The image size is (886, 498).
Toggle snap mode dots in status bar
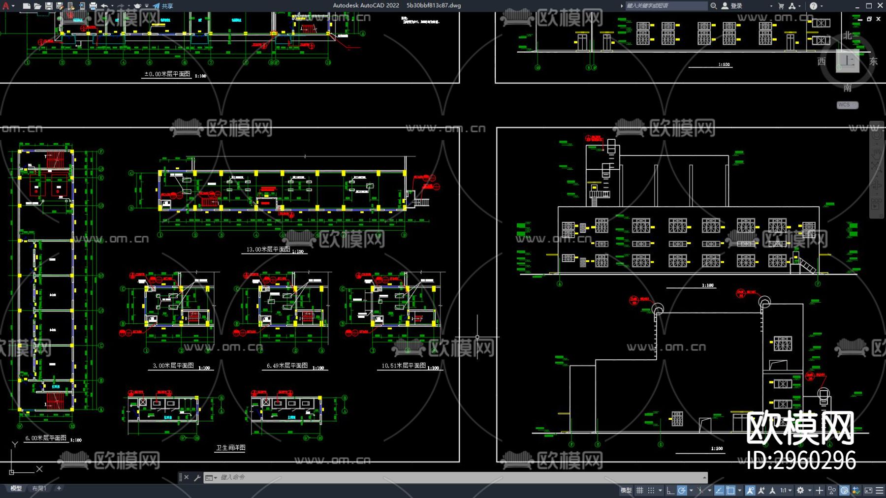[x=651, y=490]
